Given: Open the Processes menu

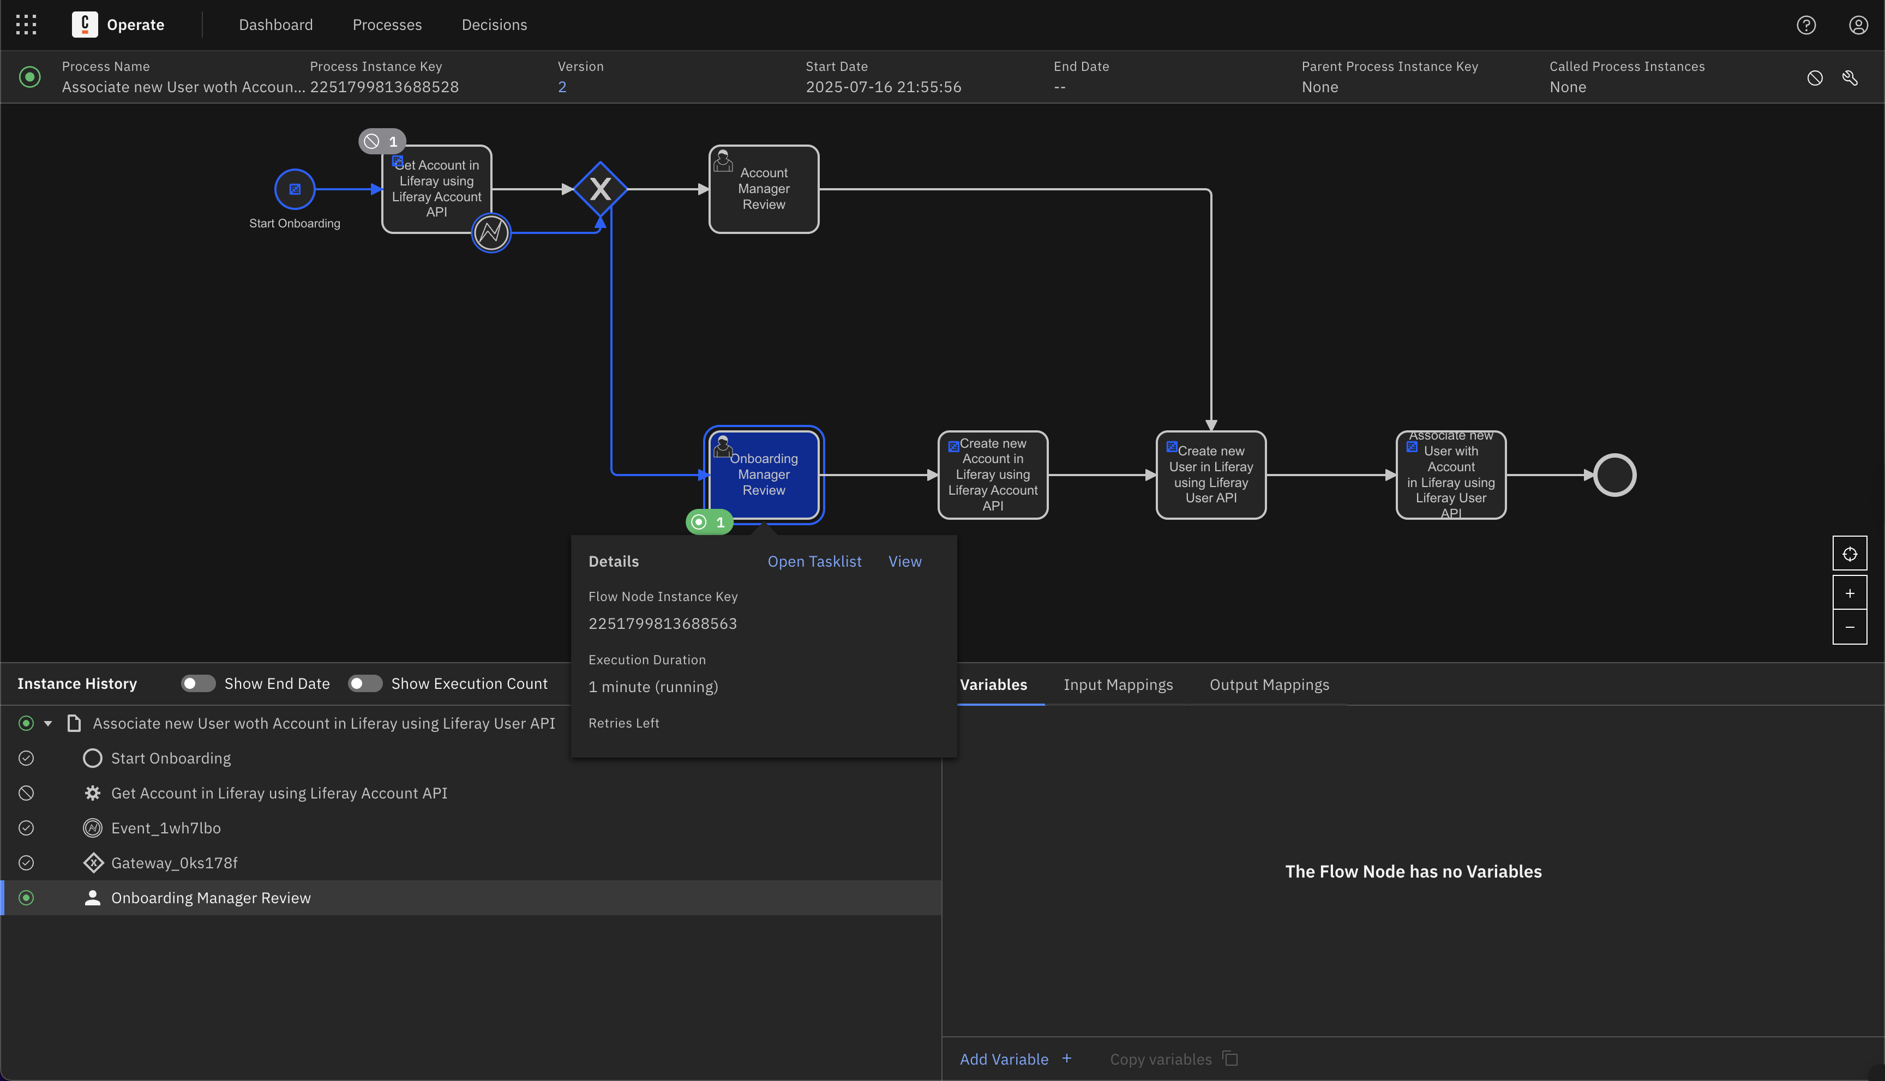Looking at the screenshot, I should pyautogui.click(x=387, y=25).
